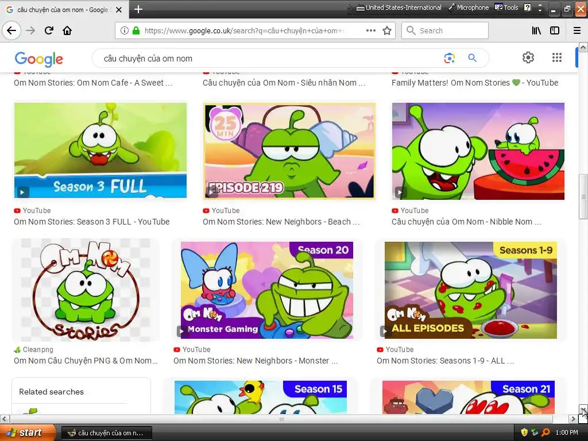This screenshot has width=588, height=441.
Task: Click the horizontal scrollbar right arrow
Action: point(573,419)
